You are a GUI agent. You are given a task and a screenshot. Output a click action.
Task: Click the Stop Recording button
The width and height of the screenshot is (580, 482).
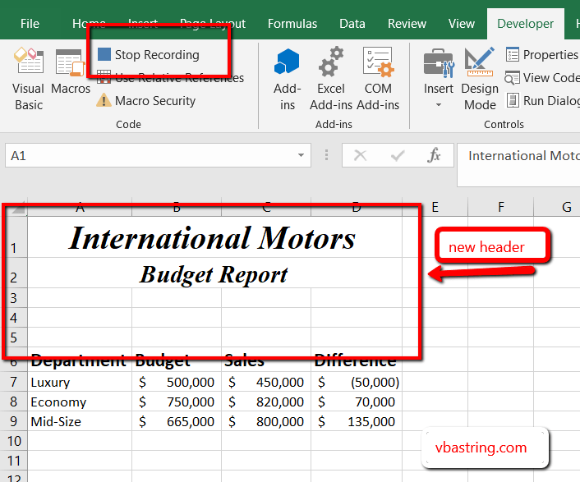(149, 55)
